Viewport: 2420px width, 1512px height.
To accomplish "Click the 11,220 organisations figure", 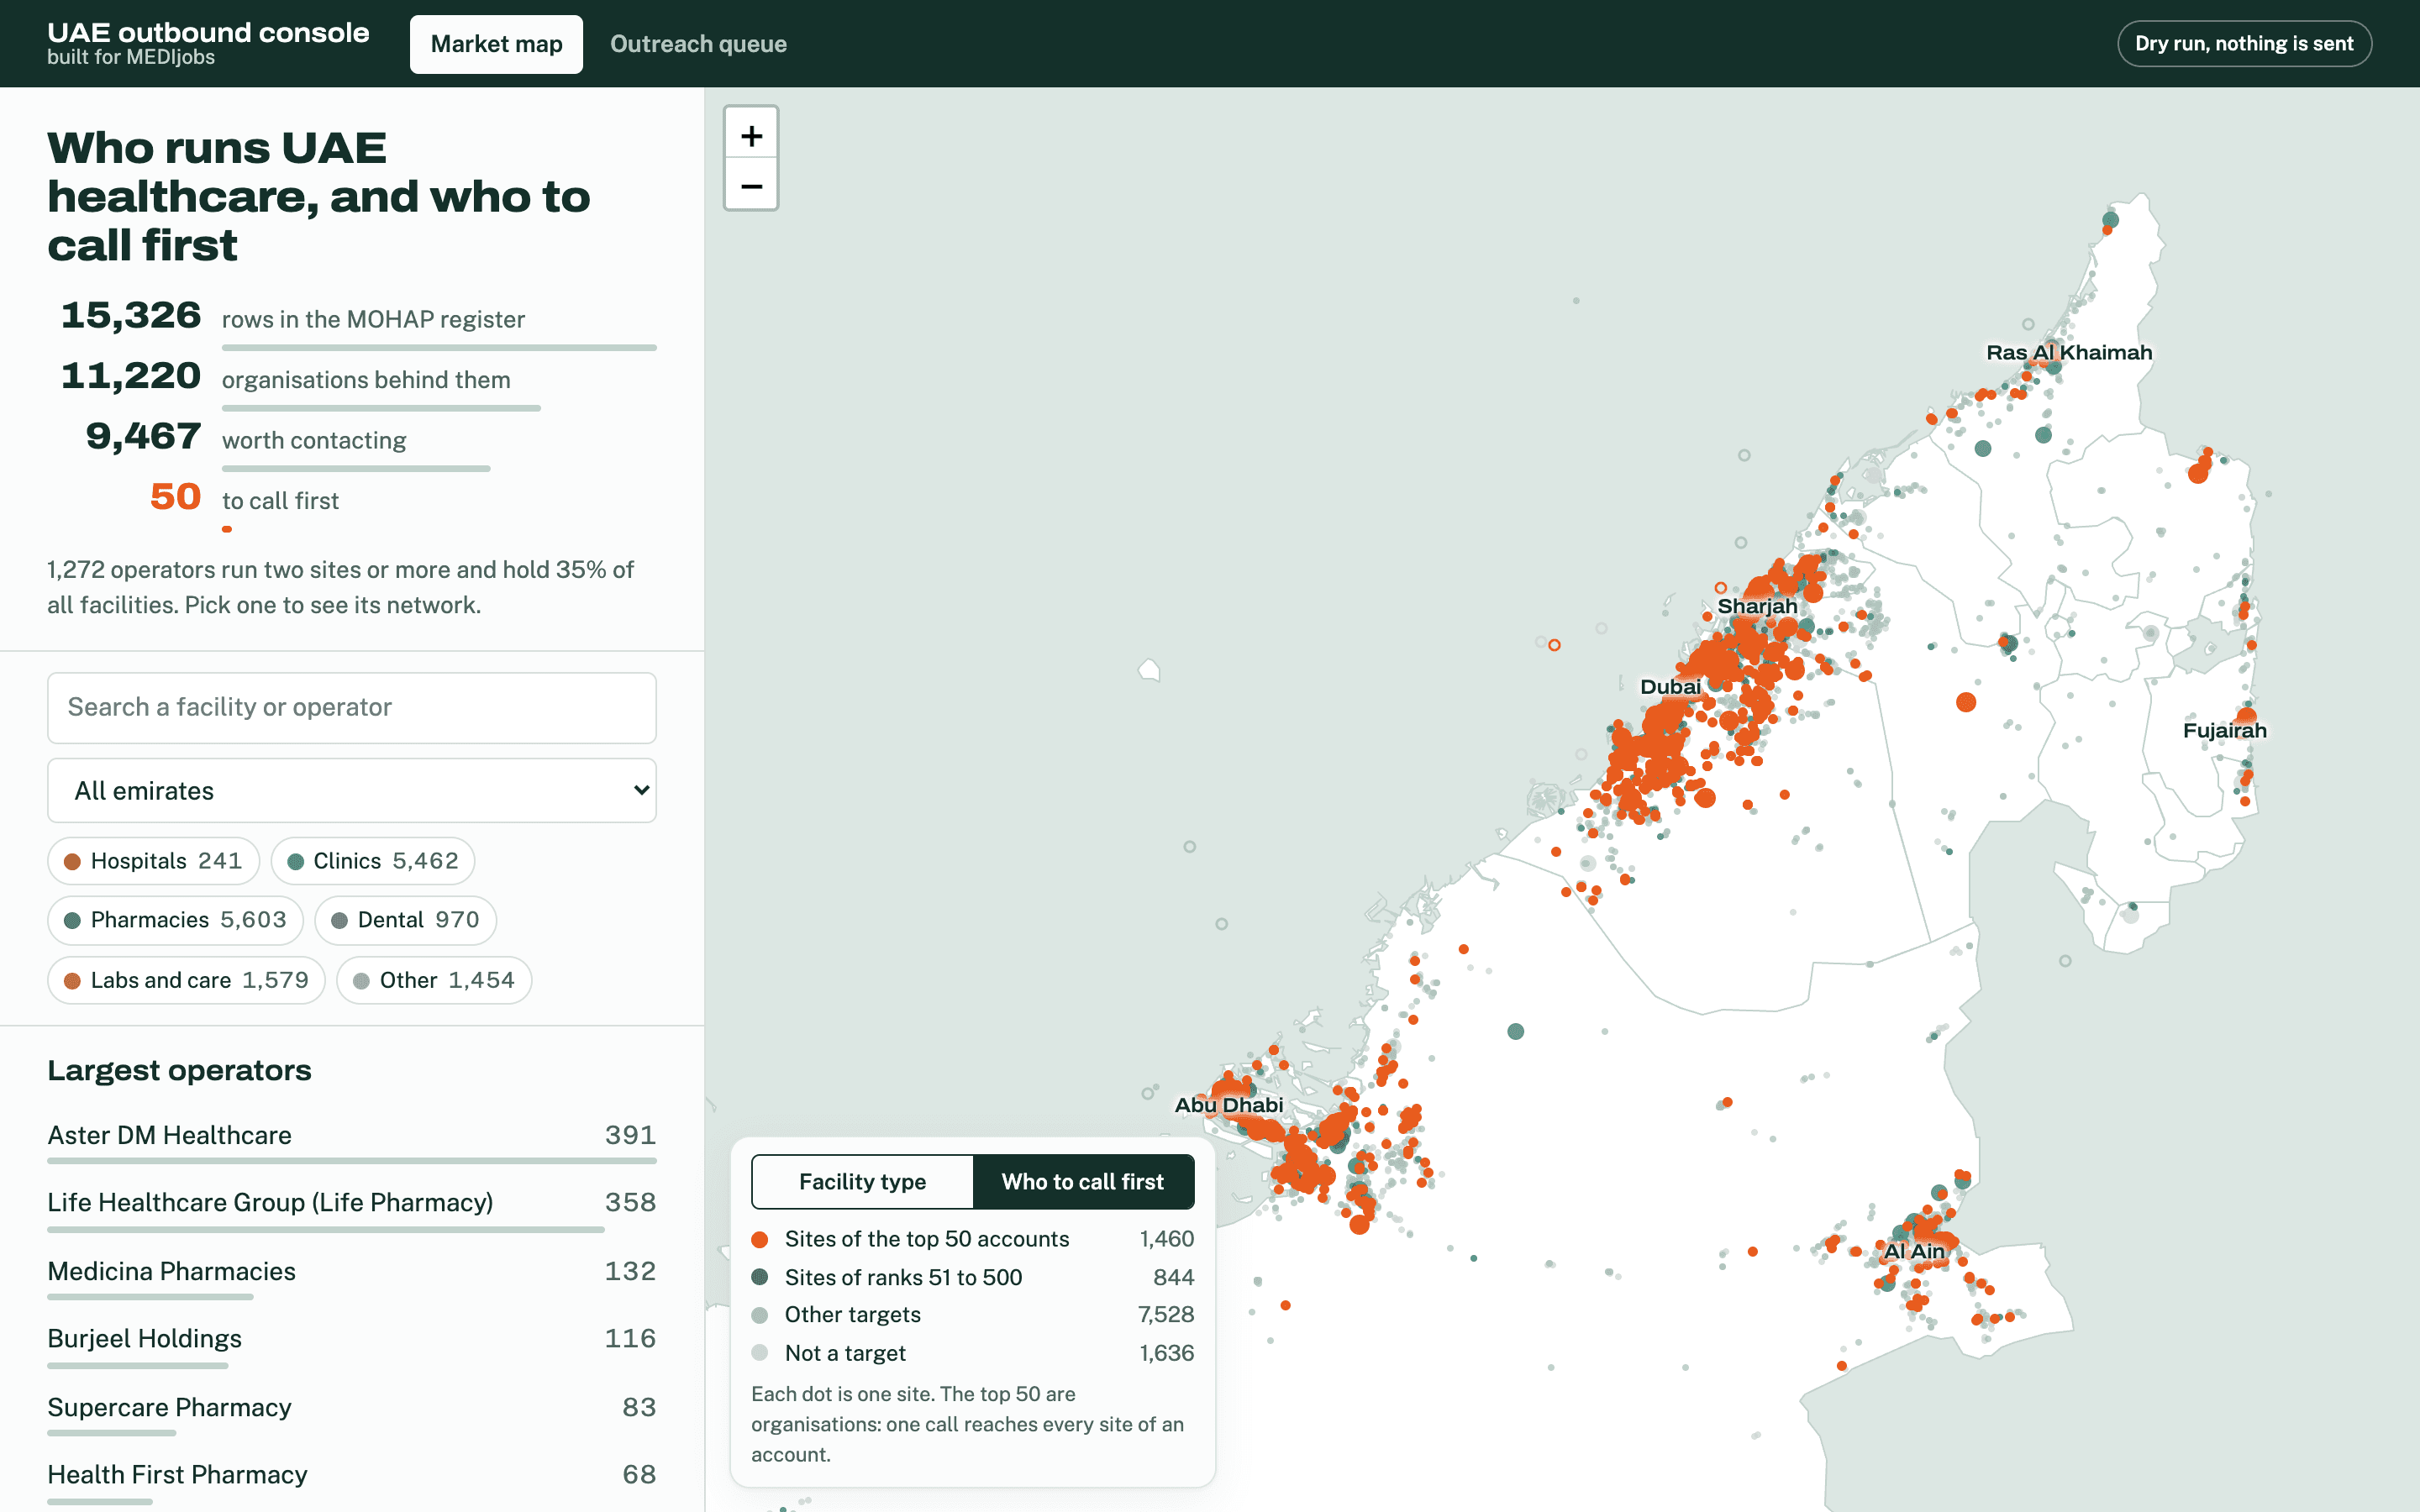I will [x=131, y=376].
